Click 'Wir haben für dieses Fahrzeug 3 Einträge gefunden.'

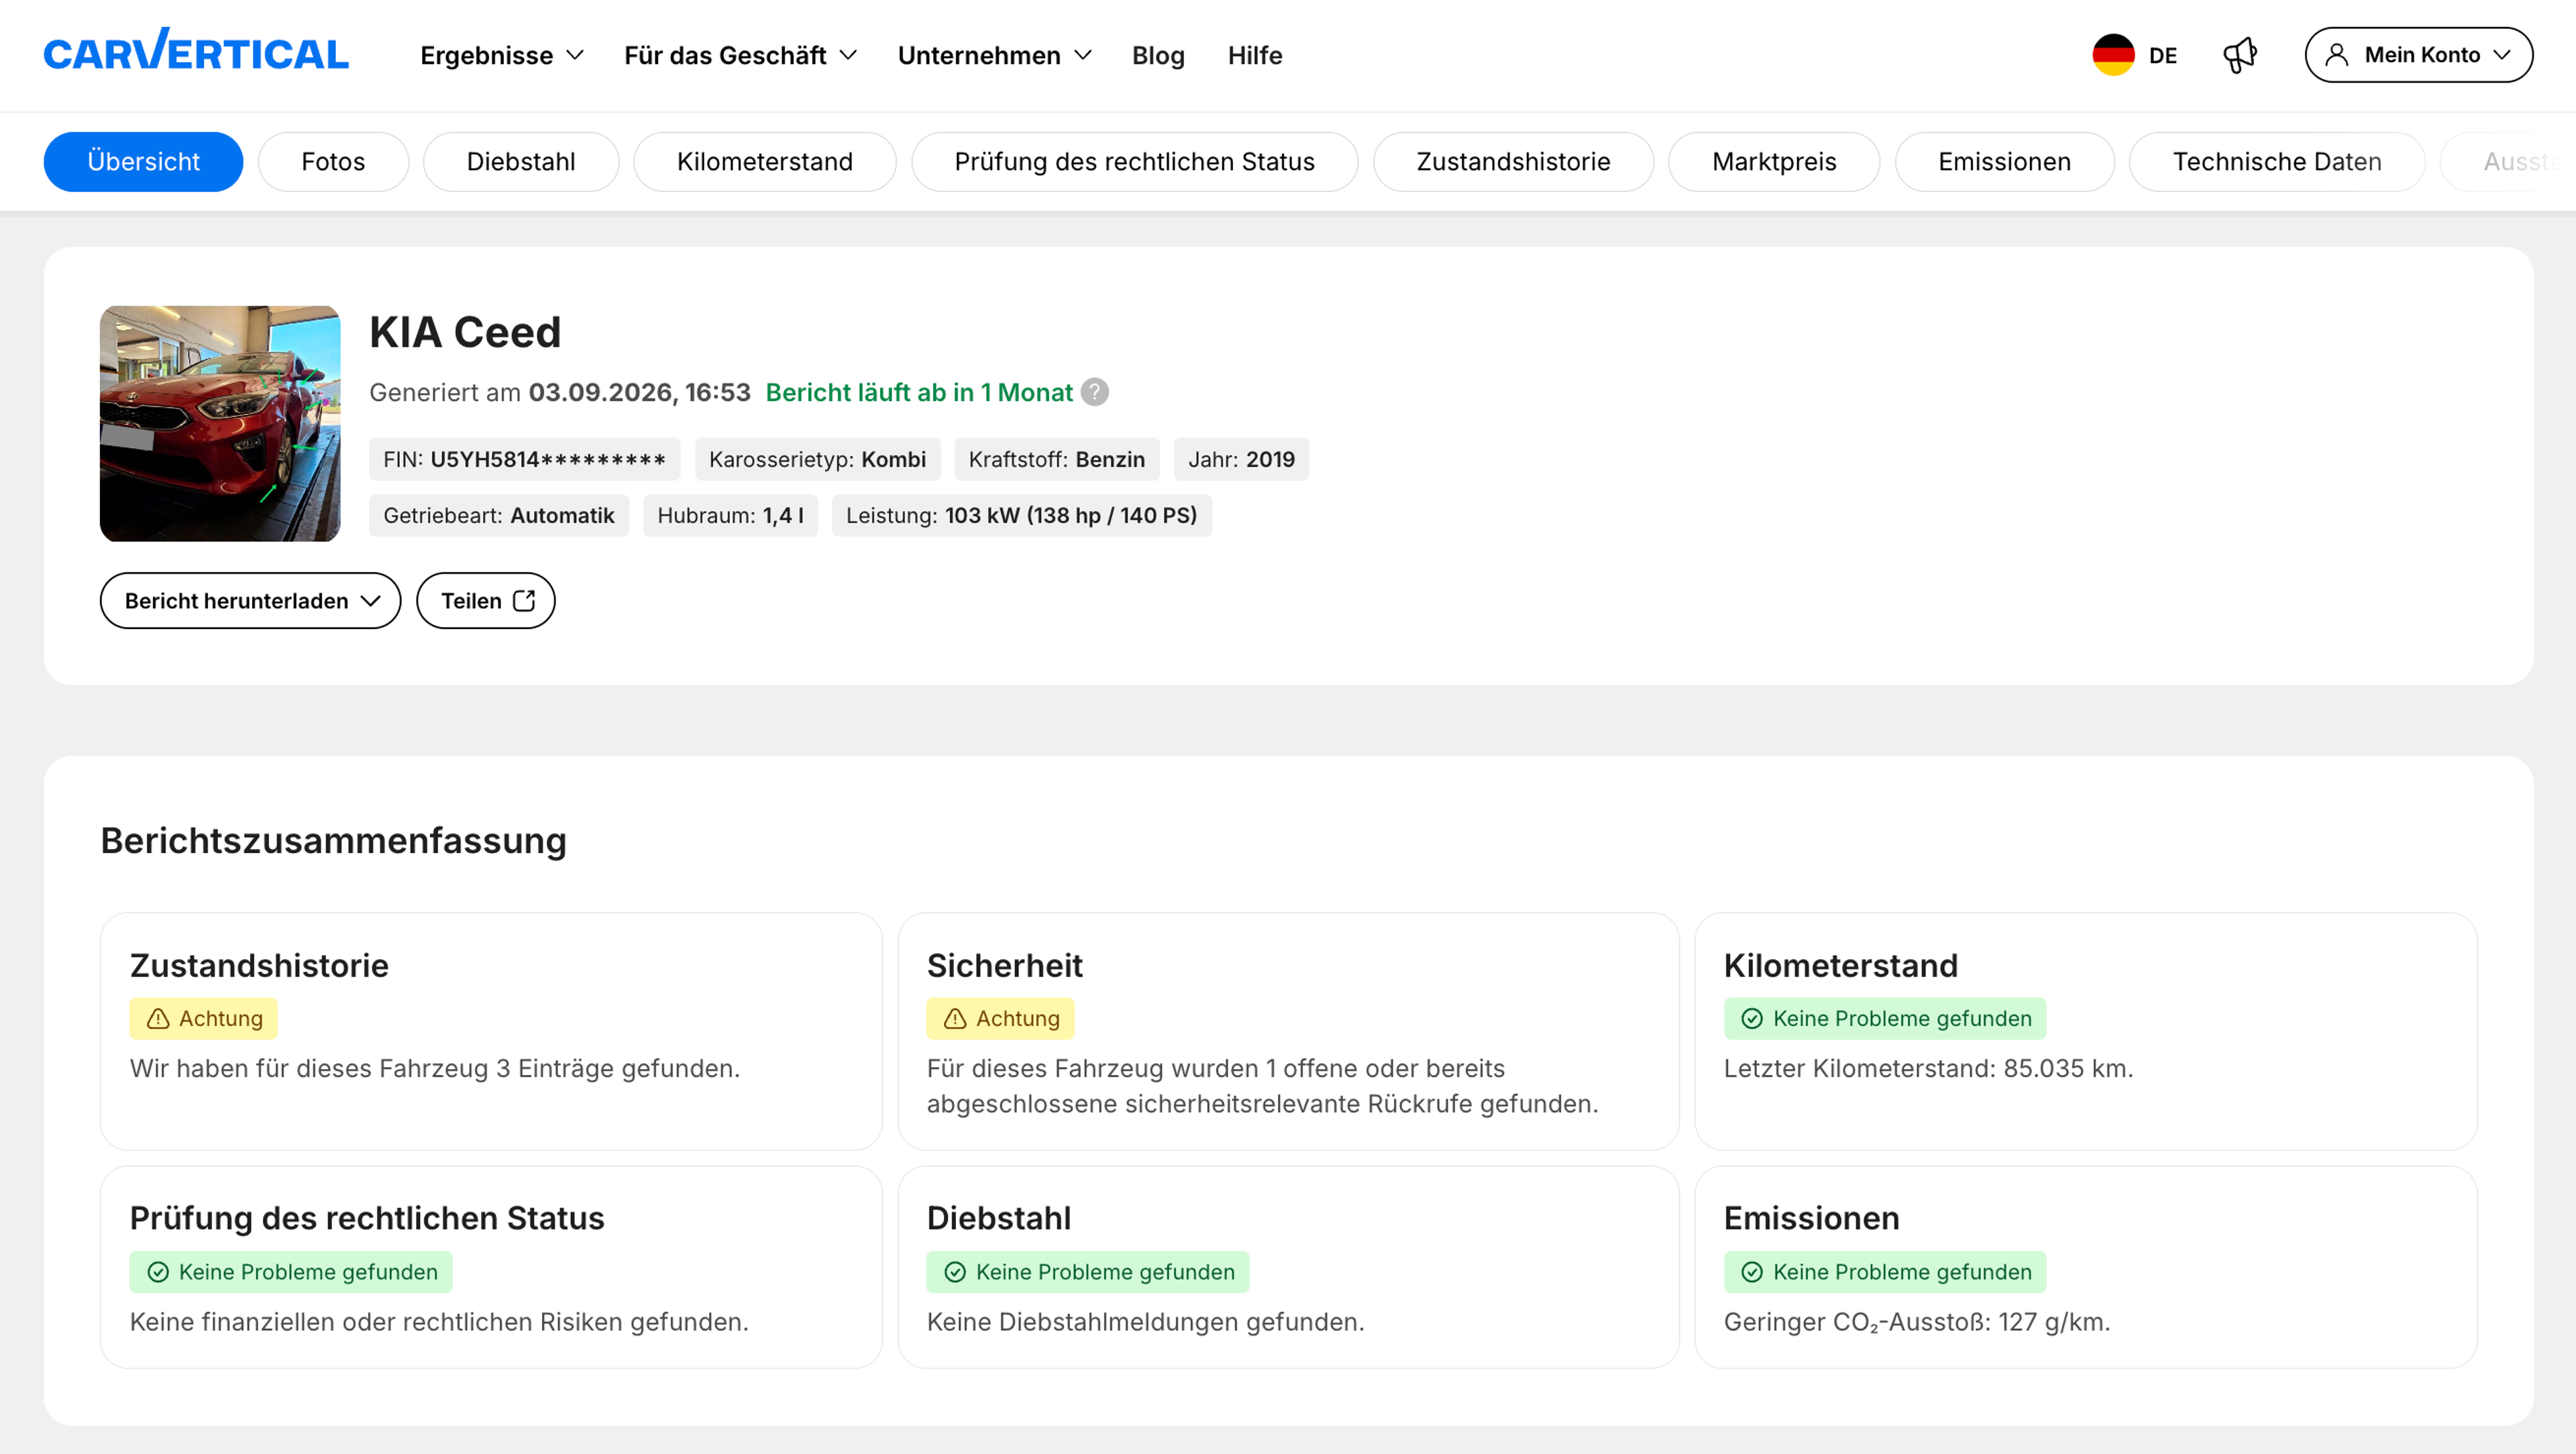(435, 1068)
